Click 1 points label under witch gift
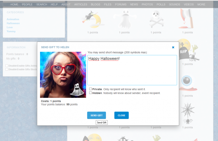Image resolution: width=218 pixels, height=141 pixels. [x=93, y=33]
